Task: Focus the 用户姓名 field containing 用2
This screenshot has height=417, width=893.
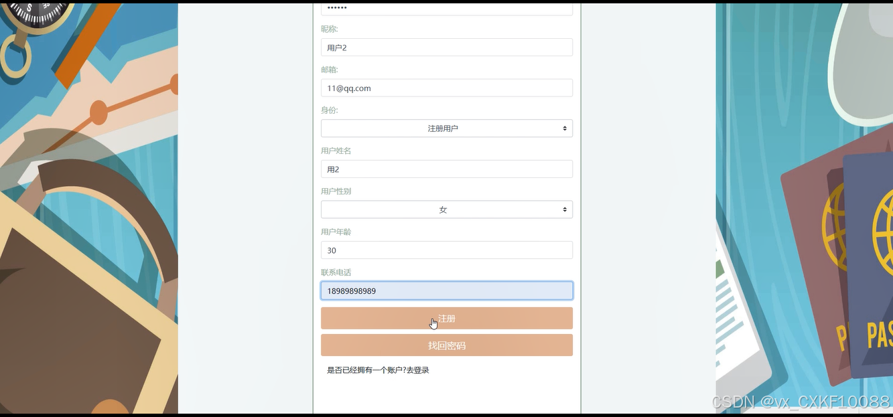Action: tap(447, 169)
